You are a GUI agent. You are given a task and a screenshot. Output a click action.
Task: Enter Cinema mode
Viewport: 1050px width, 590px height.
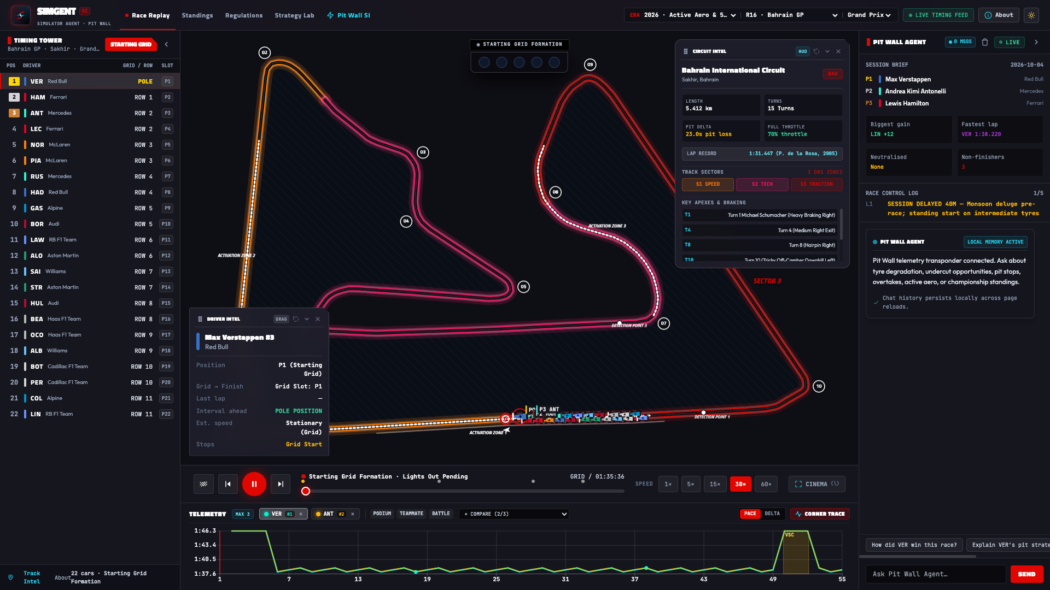[x=816, y=484]
